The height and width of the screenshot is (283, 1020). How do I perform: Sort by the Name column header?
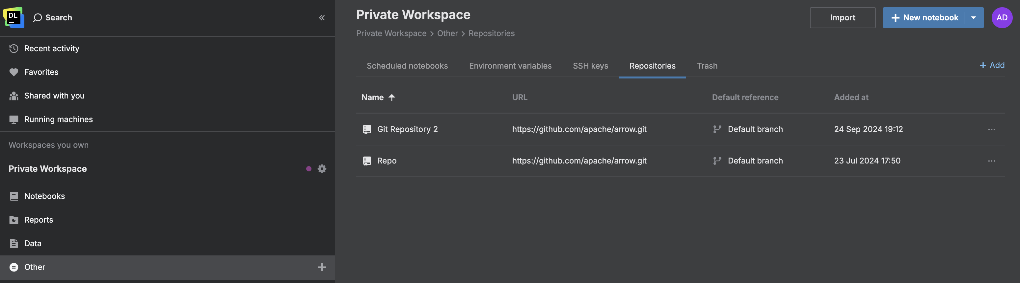(373, 98)
